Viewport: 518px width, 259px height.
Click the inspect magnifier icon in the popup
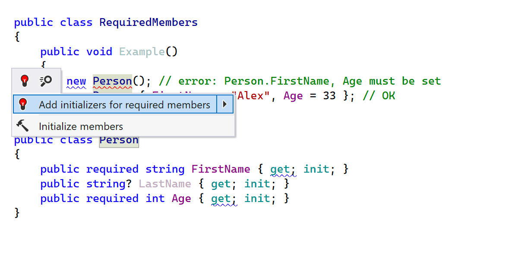[46, 80]
